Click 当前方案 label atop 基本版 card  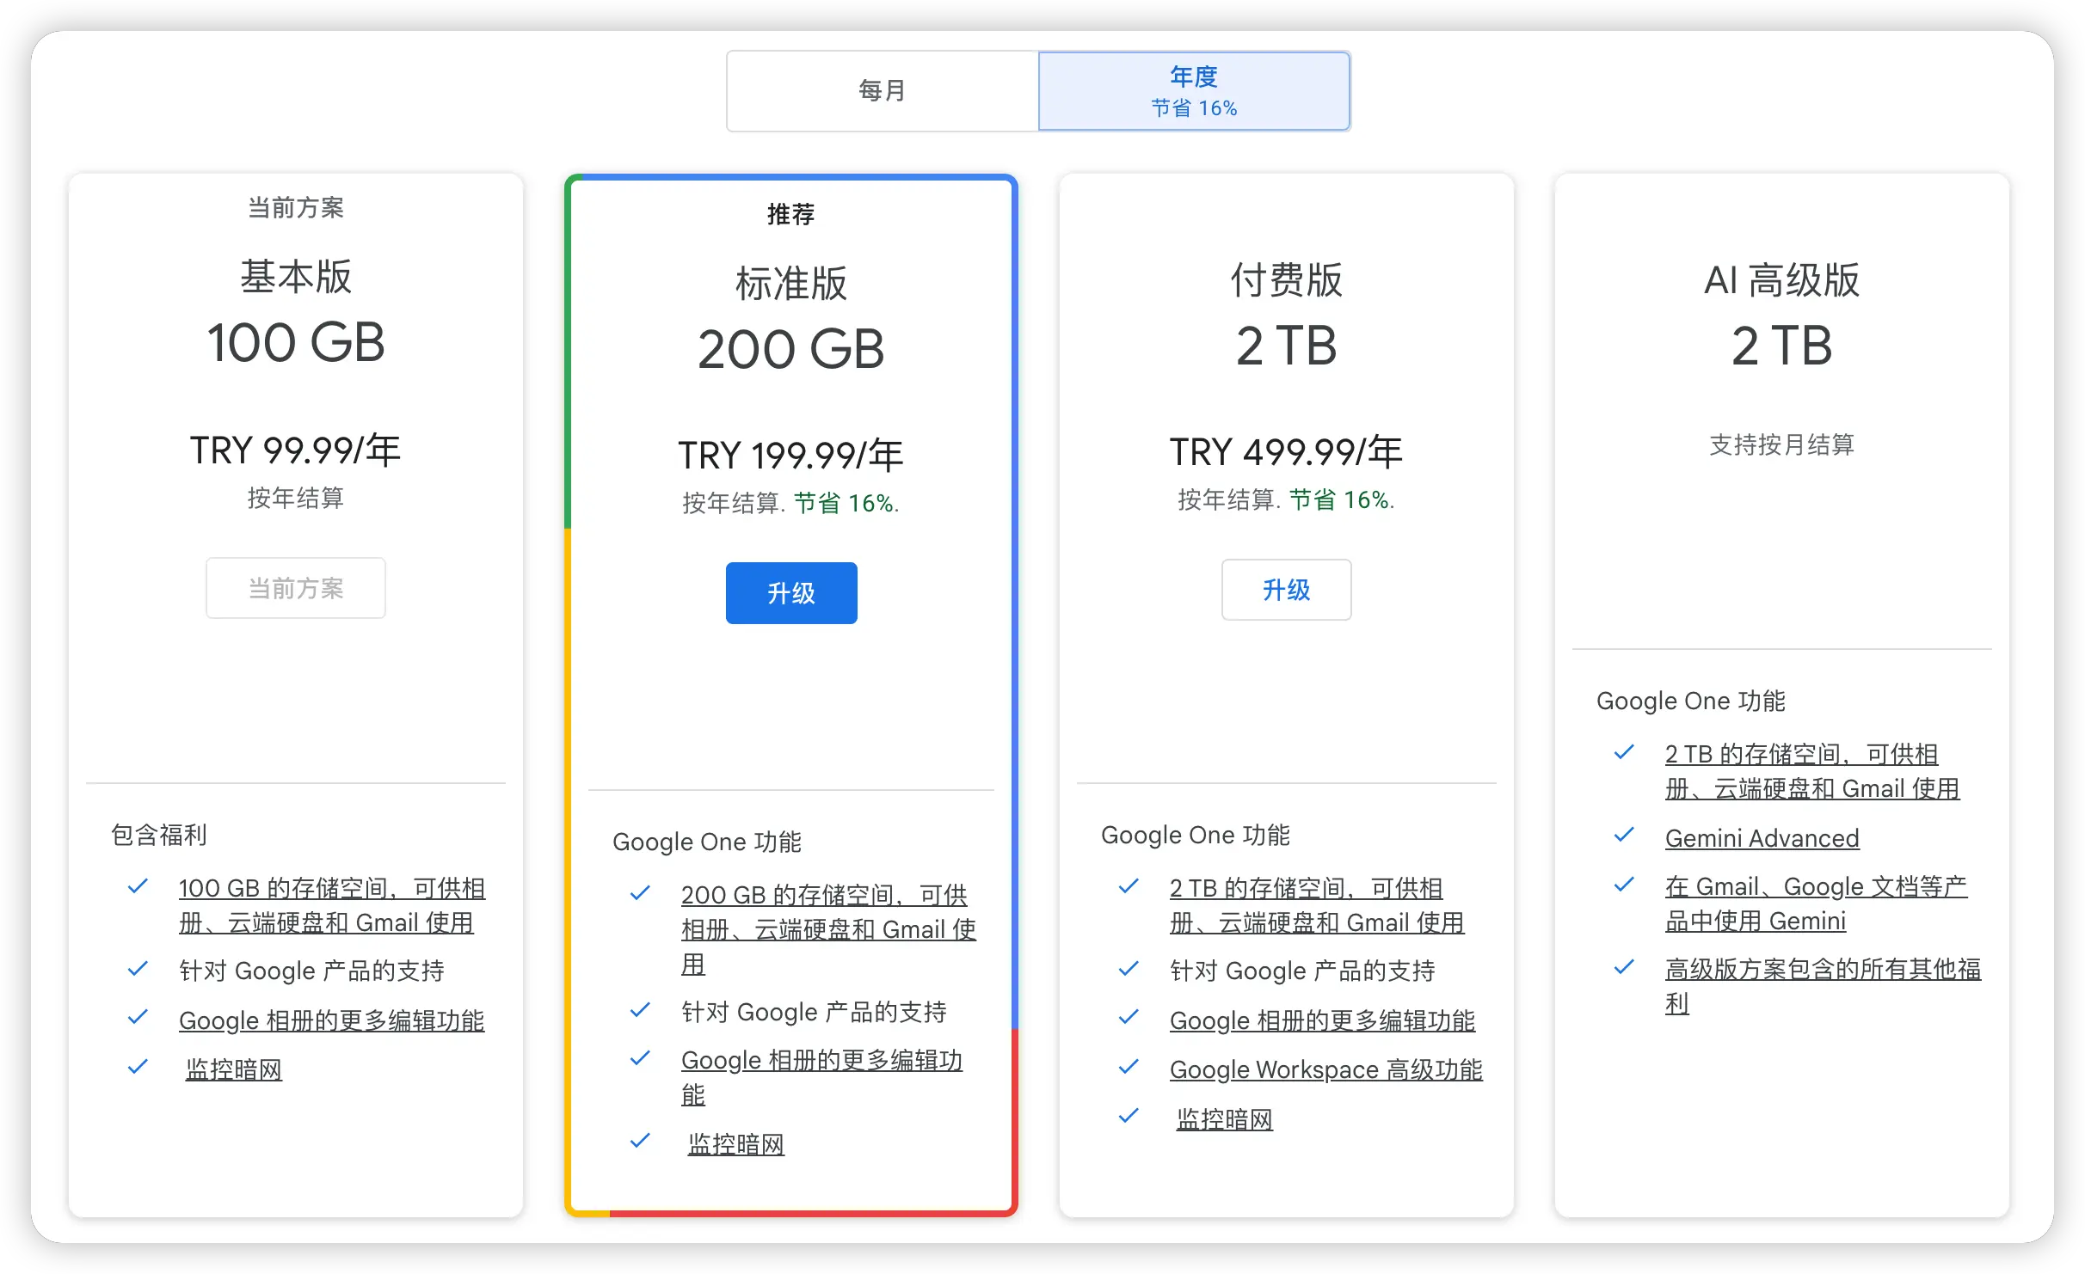[x=296, y=207]
